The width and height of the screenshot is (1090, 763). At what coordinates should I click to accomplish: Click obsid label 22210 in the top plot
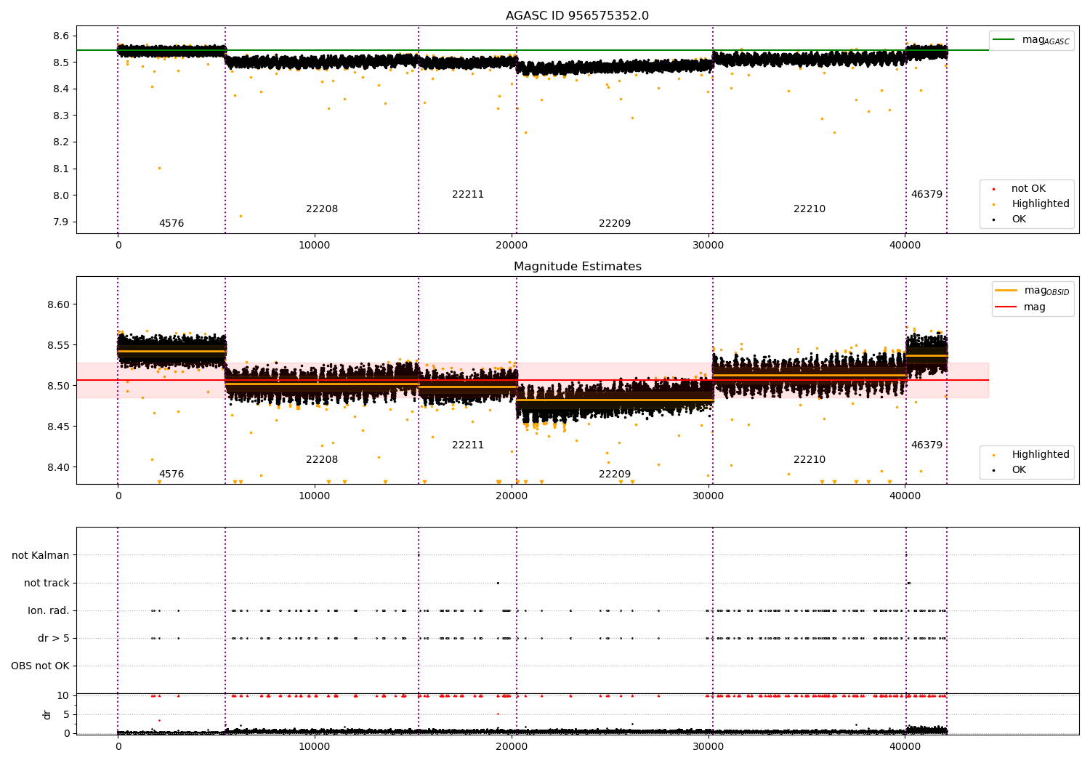[810, 209]
